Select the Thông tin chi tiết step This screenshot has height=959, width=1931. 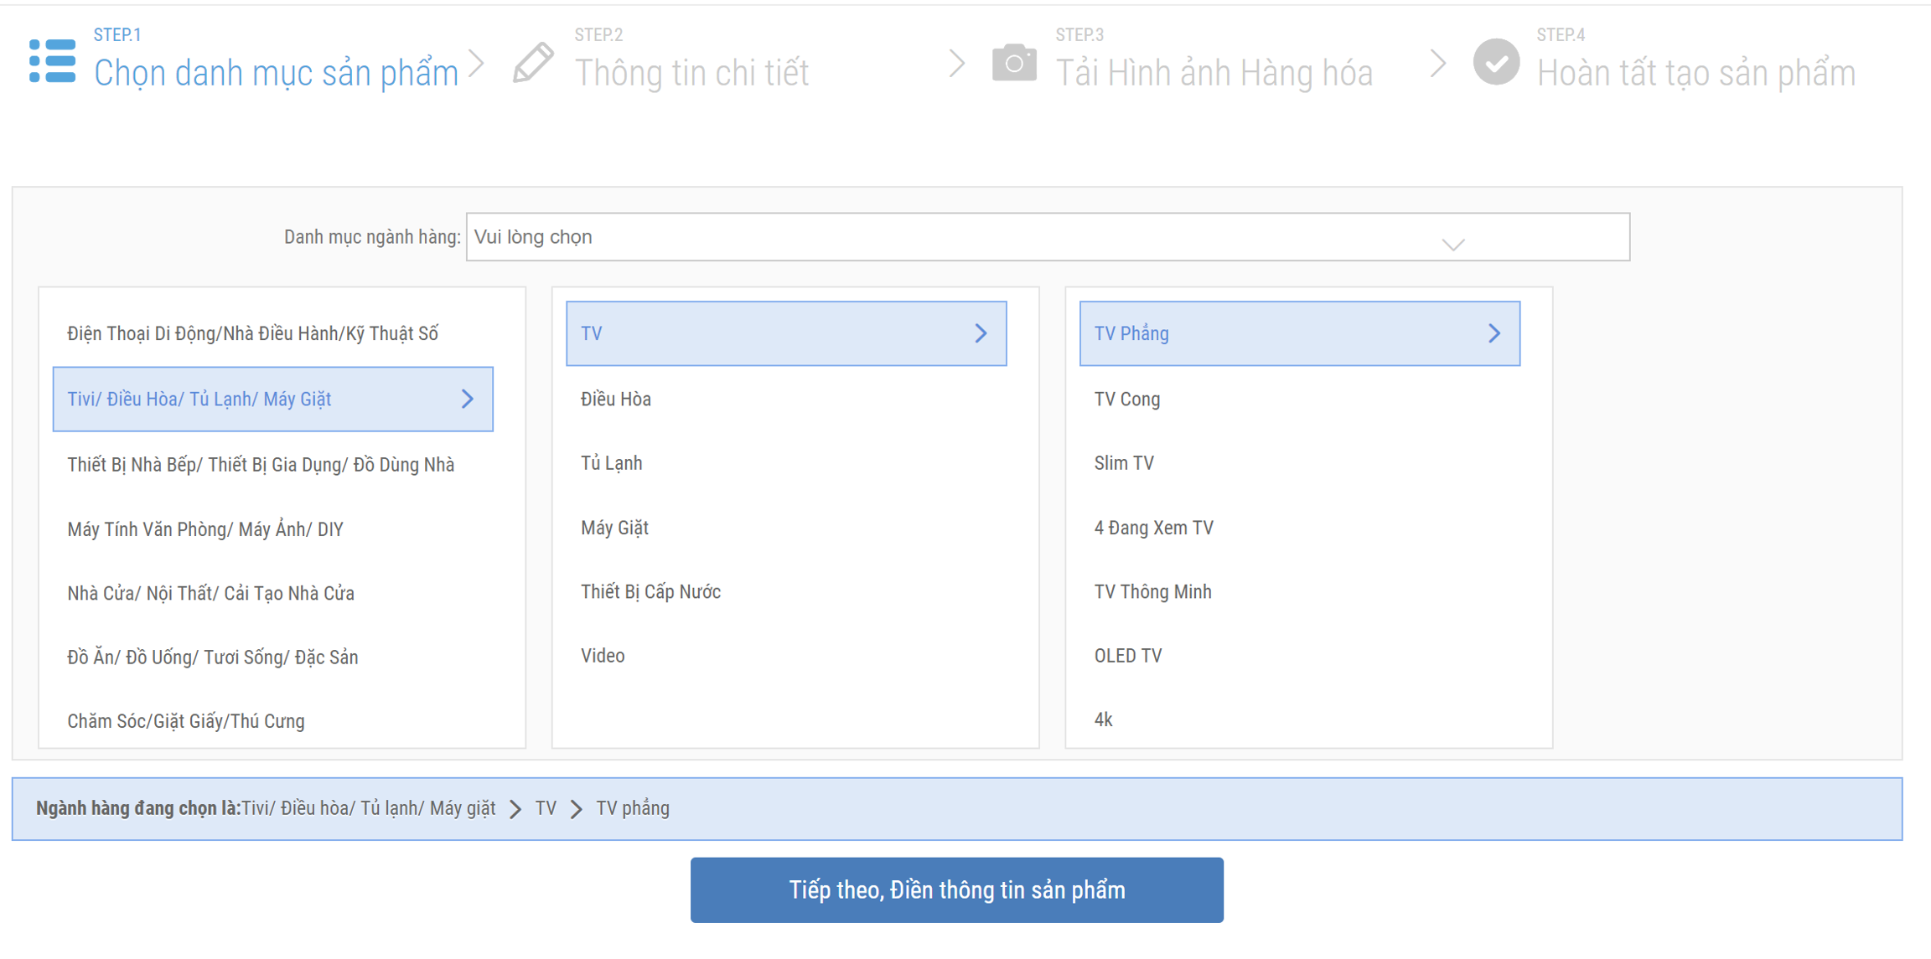point(691,73)
